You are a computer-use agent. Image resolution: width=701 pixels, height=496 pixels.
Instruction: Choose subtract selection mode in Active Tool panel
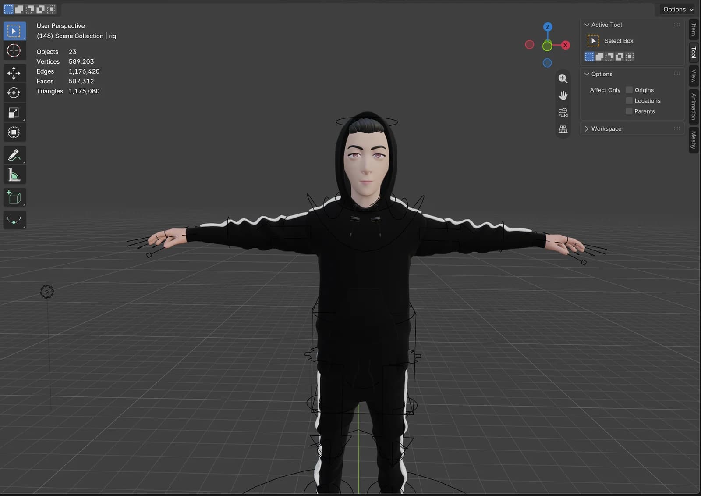pos(609,56)
